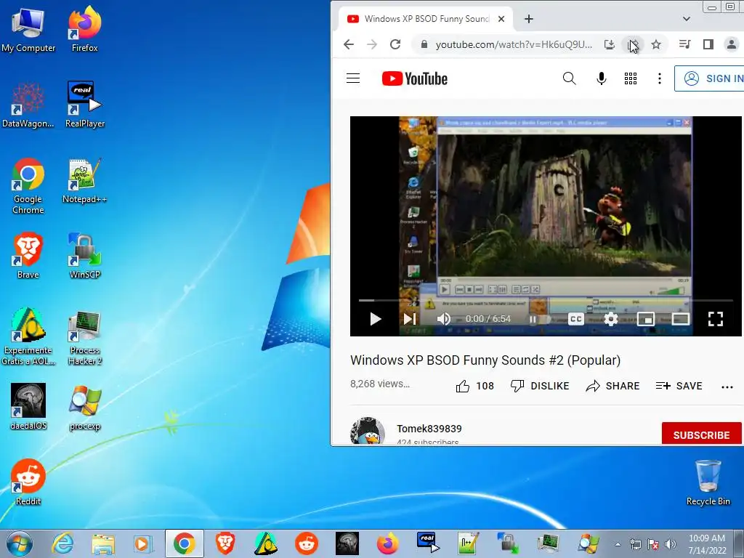Select WinSCP desktop shortcut
Screen dimensions: 744x558
(x=85, y=255)
